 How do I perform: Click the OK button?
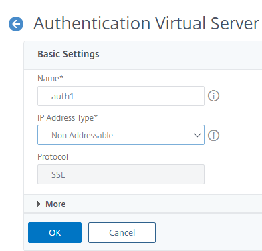point(55,232)
